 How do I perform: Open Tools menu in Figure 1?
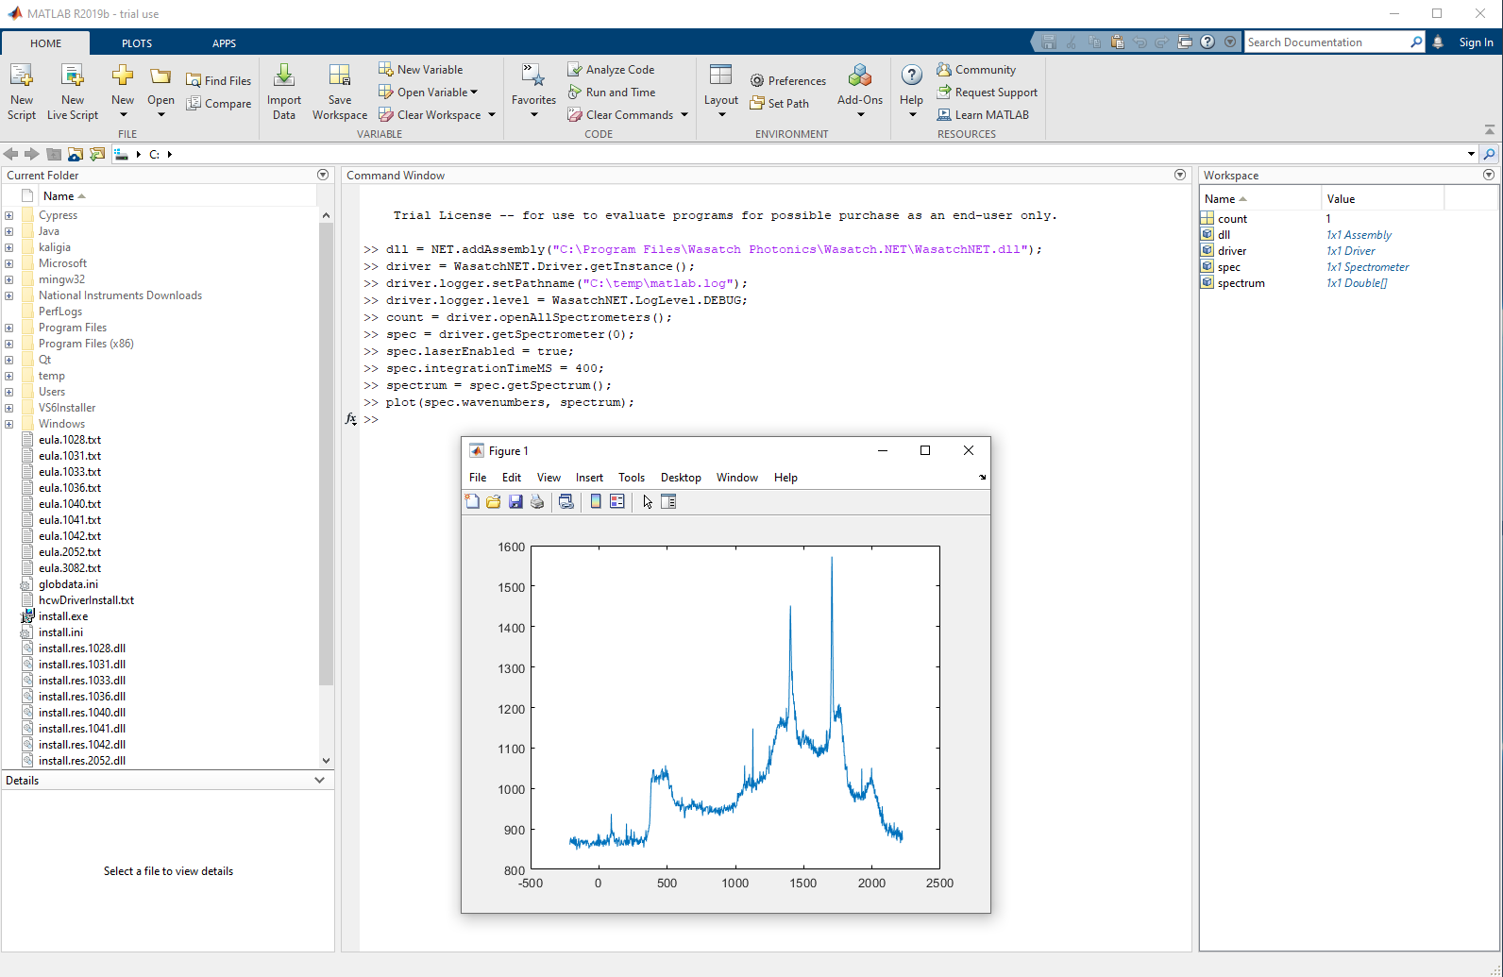[x=632, y=478]
